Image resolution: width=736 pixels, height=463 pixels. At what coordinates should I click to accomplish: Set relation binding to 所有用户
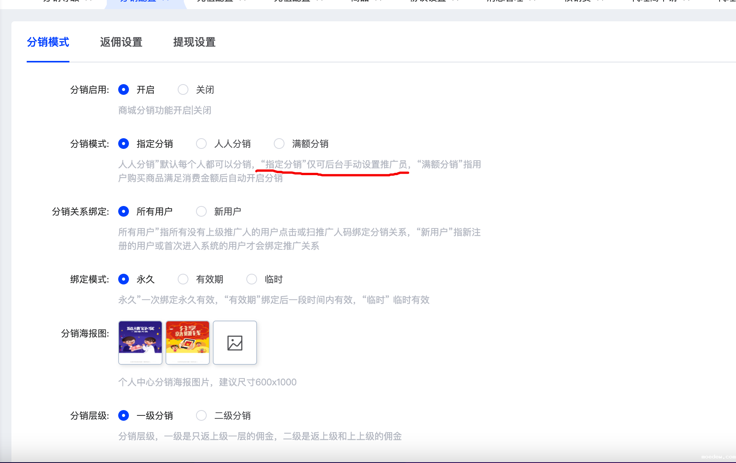pyautogui.click(x=124, y=211)
